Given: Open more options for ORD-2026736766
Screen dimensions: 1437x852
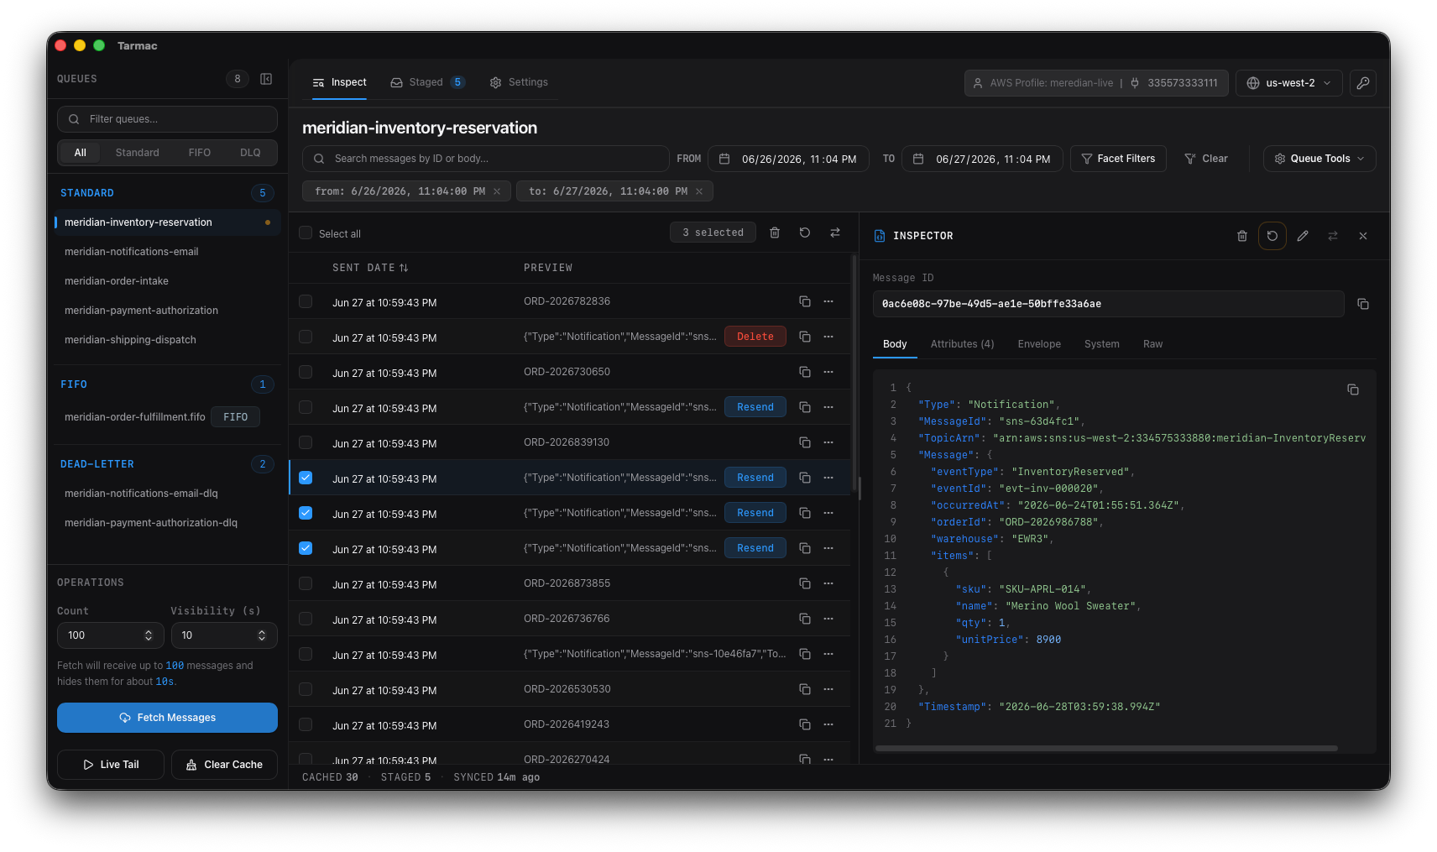Looking at the screenshot, I should click(x=828, y=619).
